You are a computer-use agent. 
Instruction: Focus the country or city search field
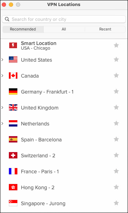coord(64,19)
